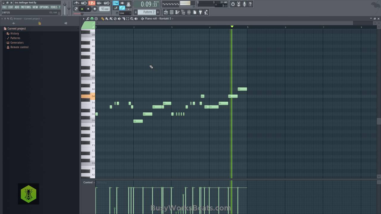Open the Playlist view button
Screen dimensions: 381x214
point(166,12)
